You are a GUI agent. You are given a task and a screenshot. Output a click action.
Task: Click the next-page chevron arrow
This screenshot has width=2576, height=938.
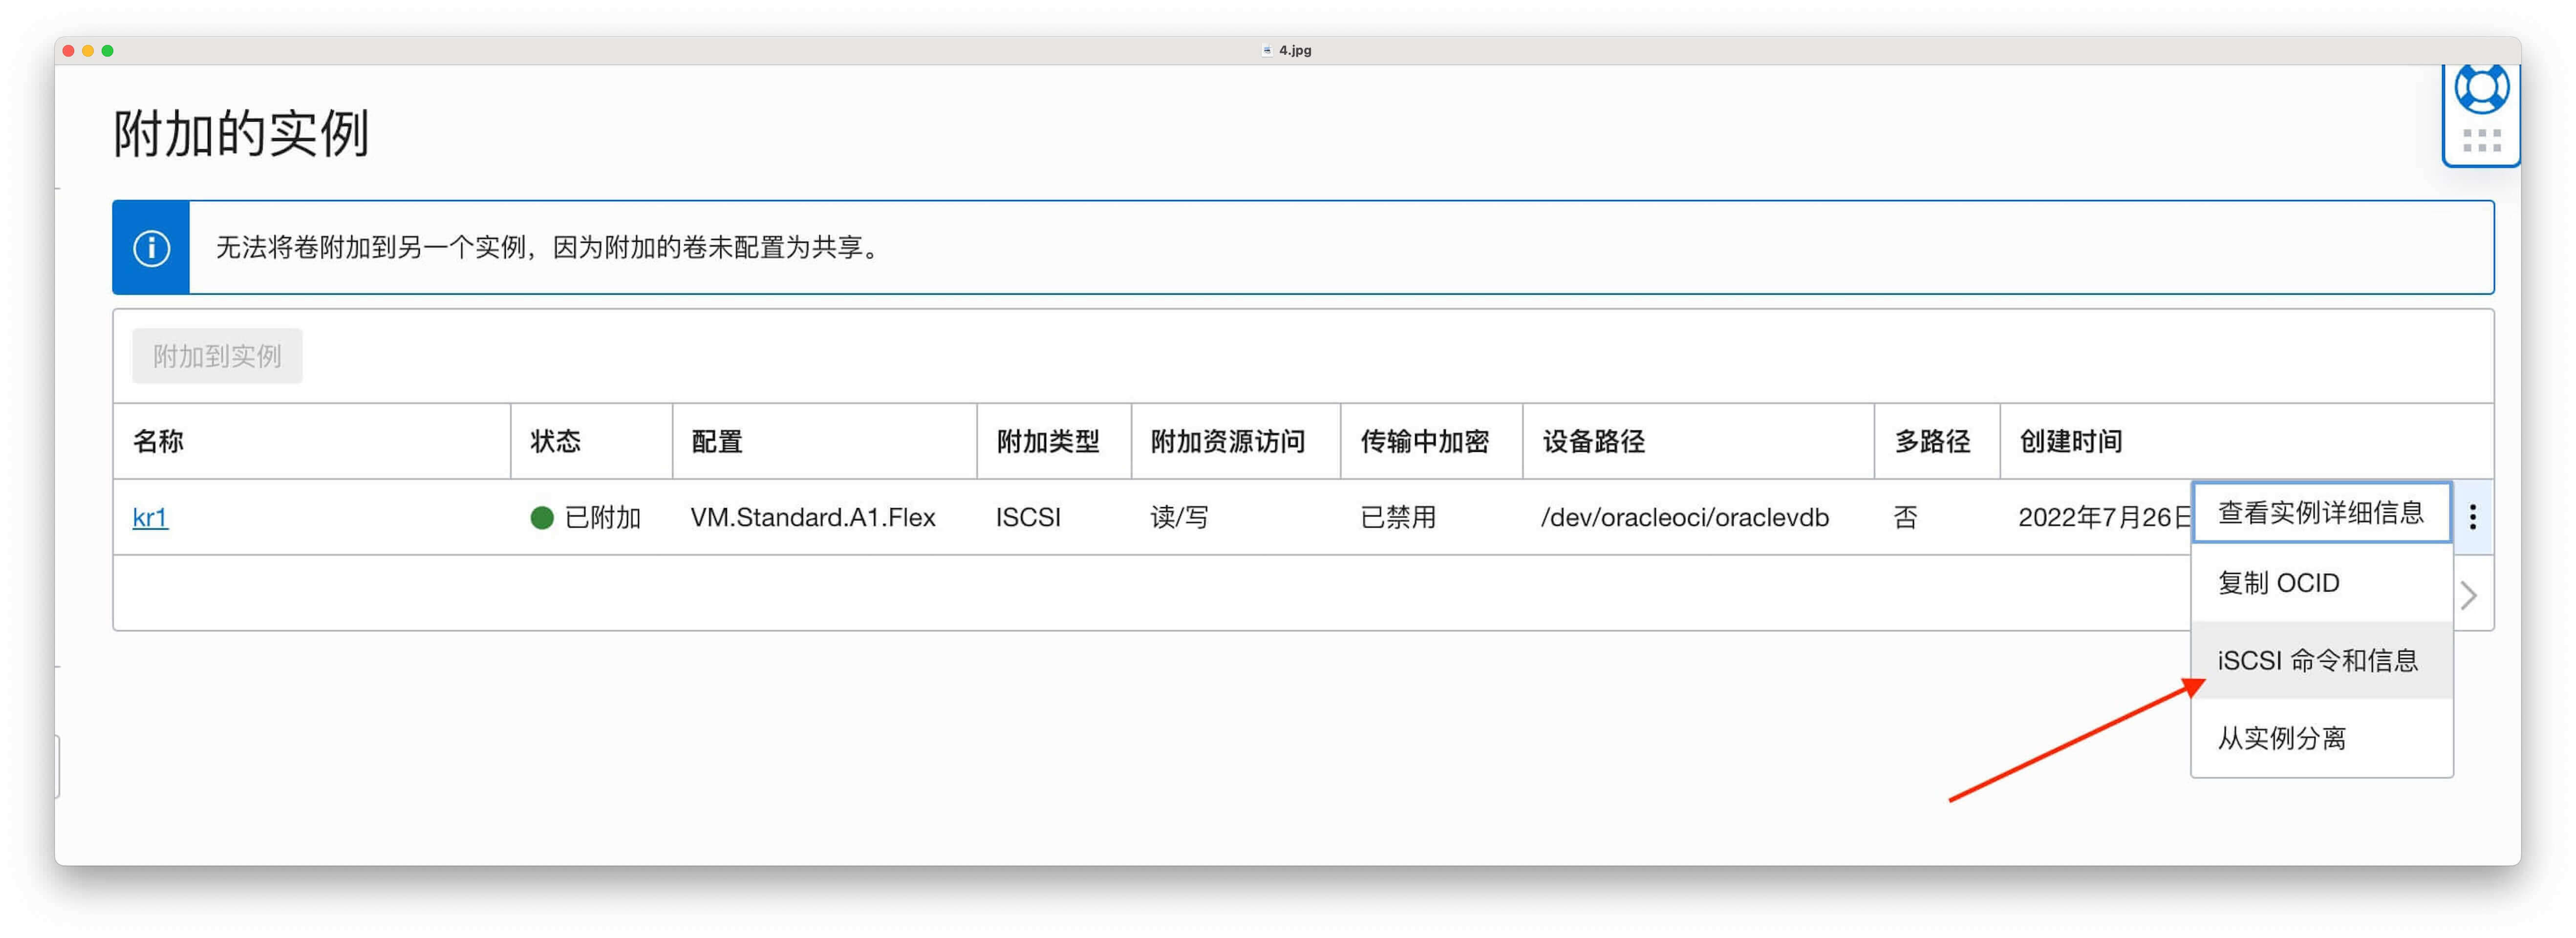(x=2468, y=596)
